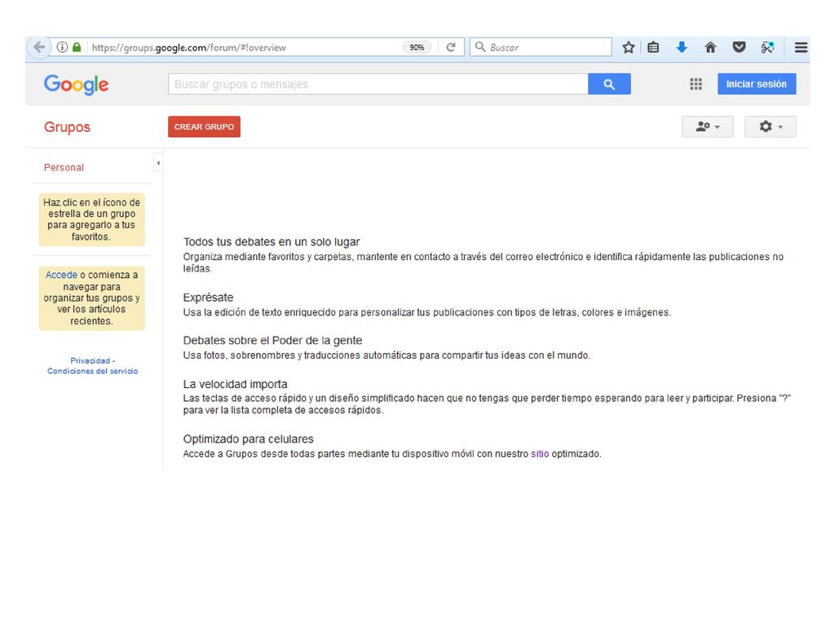Go back with the browser back arrow

click(39, 47)
